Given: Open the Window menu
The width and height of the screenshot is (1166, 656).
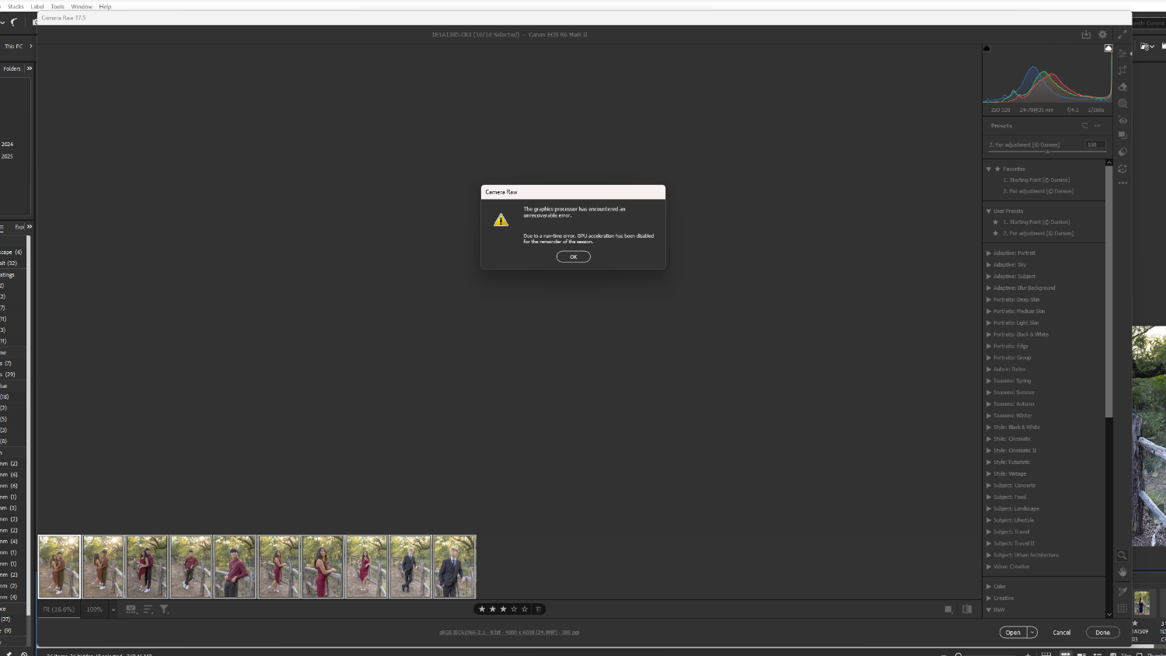Looking at the screenshot, I should [x=82, y=6].
